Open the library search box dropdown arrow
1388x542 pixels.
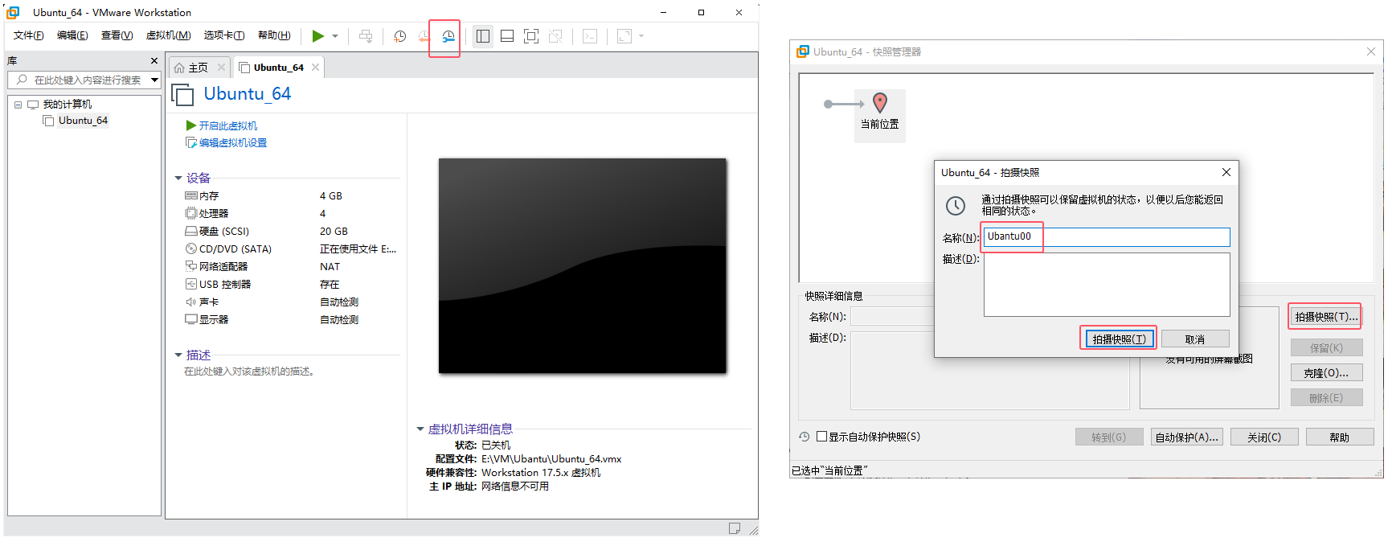pos(154,80)
